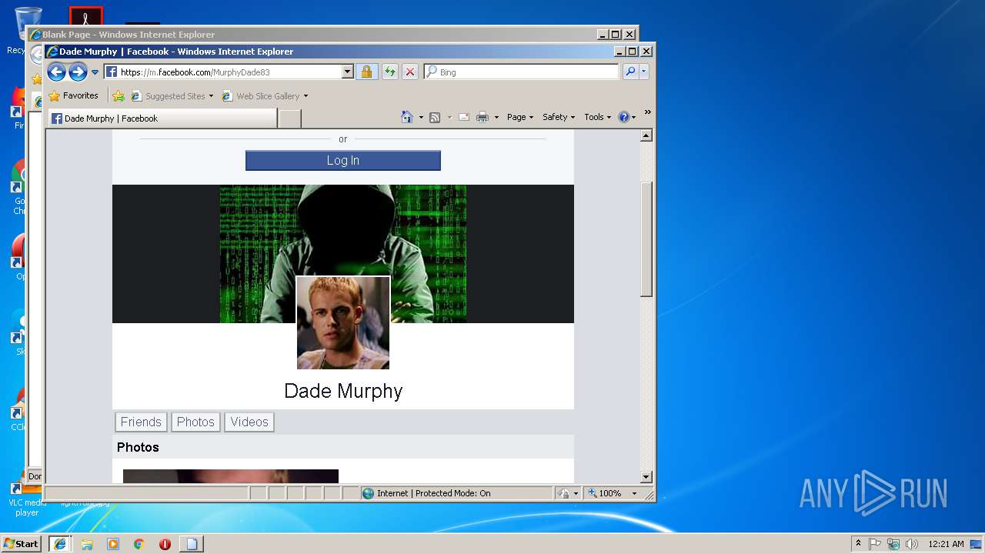The width and height of the screenshot is (985, 554).
Task: Open the search provider dropdown arrow
Action: pos(644,72)
